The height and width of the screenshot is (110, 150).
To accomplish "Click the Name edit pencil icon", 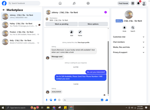I will pyautogui.click(x=80, y=32).
